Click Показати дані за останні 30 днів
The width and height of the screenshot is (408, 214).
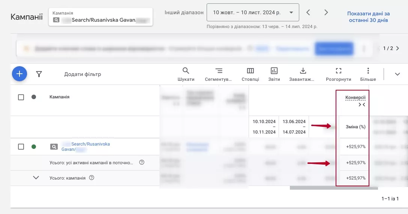point(368,17)
